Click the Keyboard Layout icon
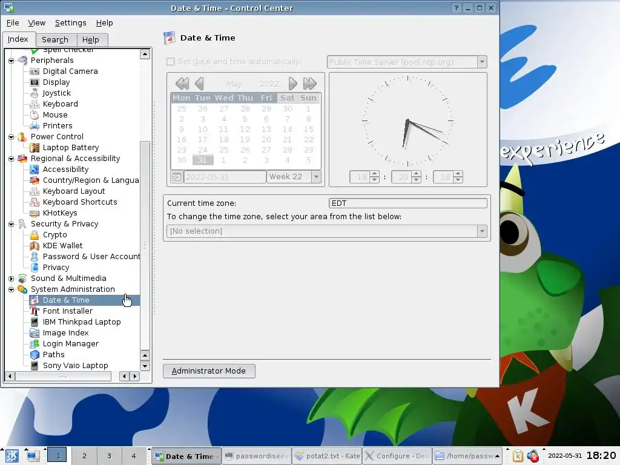 pos(35,191)
